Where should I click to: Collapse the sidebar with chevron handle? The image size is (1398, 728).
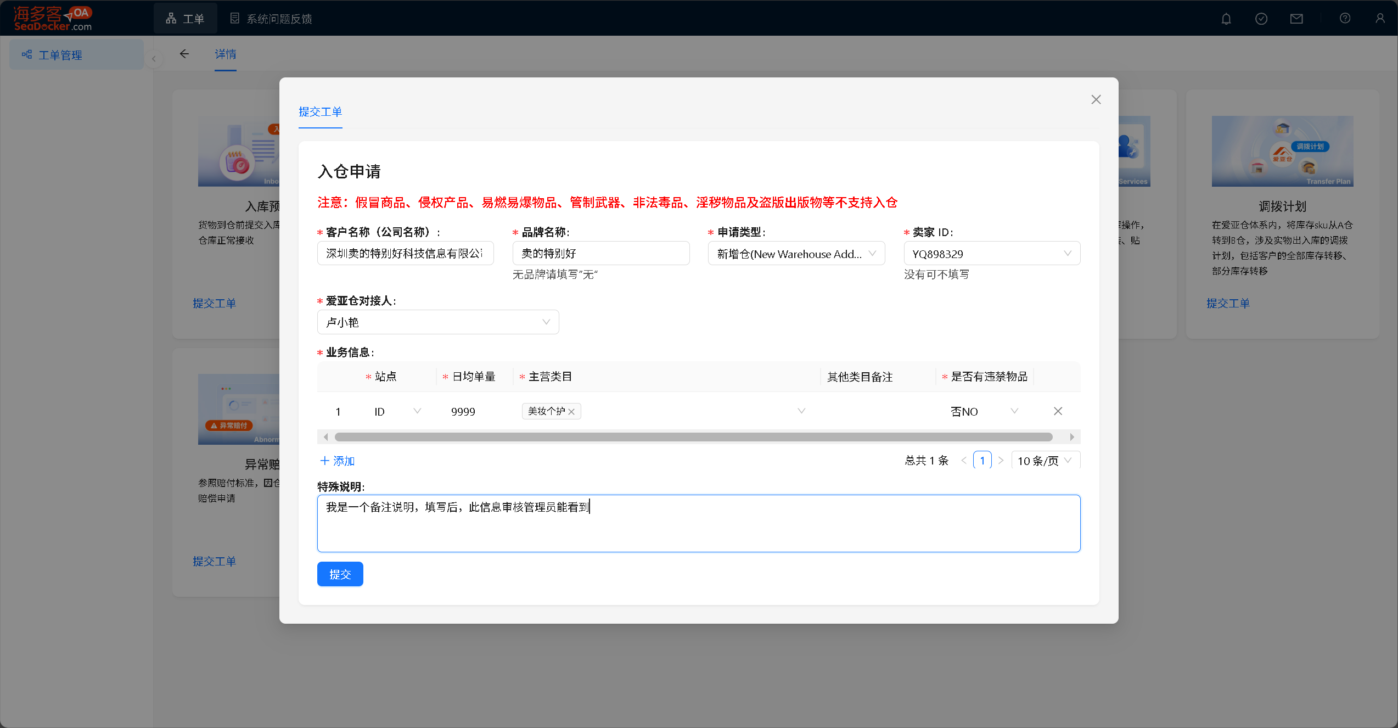(154, 59)
